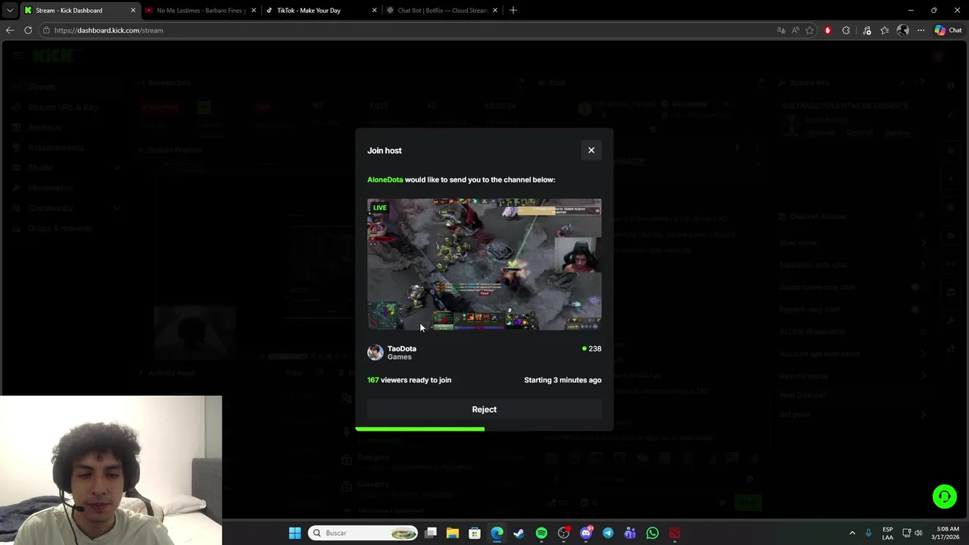The height and width of the screenshot is (545, 969).
Task: Open Discord from the taskbar
Action: [586, 533]
